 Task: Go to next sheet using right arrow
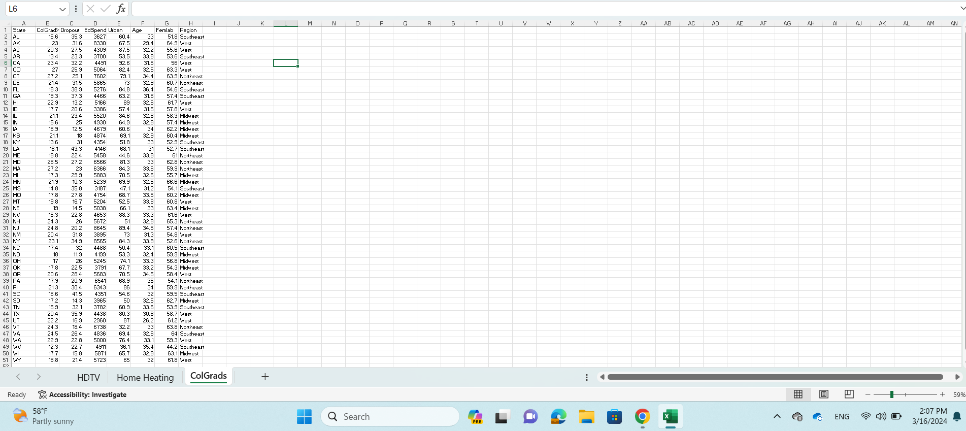click(39, 377)
